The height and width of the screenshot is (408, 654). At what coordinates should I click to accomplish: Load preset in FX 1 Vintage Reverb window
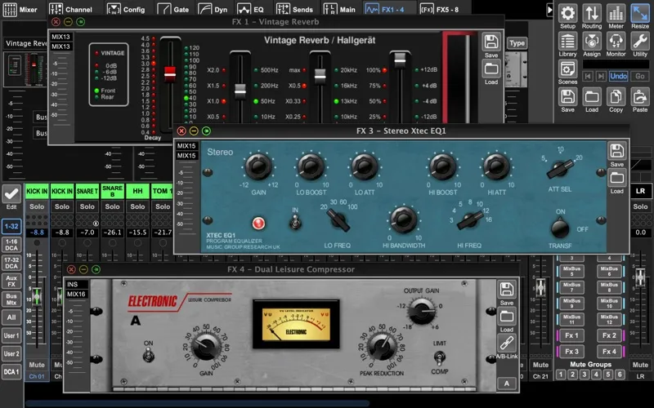coord(491,69)
